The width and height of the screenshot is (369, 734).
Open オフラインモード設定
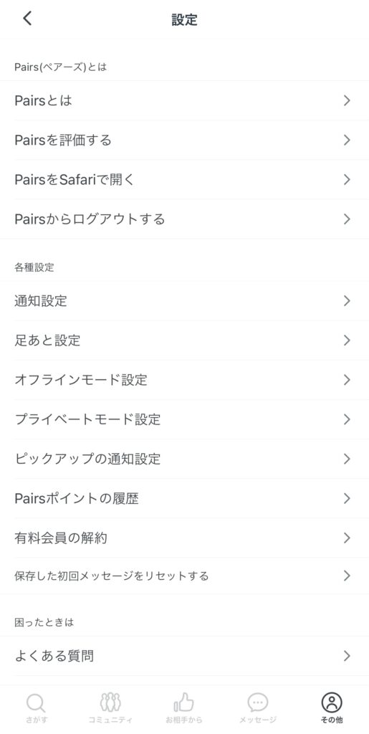[x=184, y=380]
